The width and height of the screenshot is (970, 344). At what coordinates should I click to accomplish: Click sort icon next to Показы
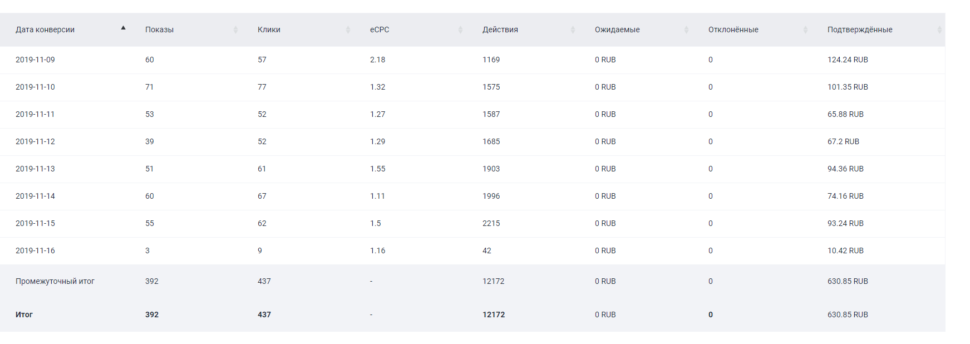tap(235, 30)
